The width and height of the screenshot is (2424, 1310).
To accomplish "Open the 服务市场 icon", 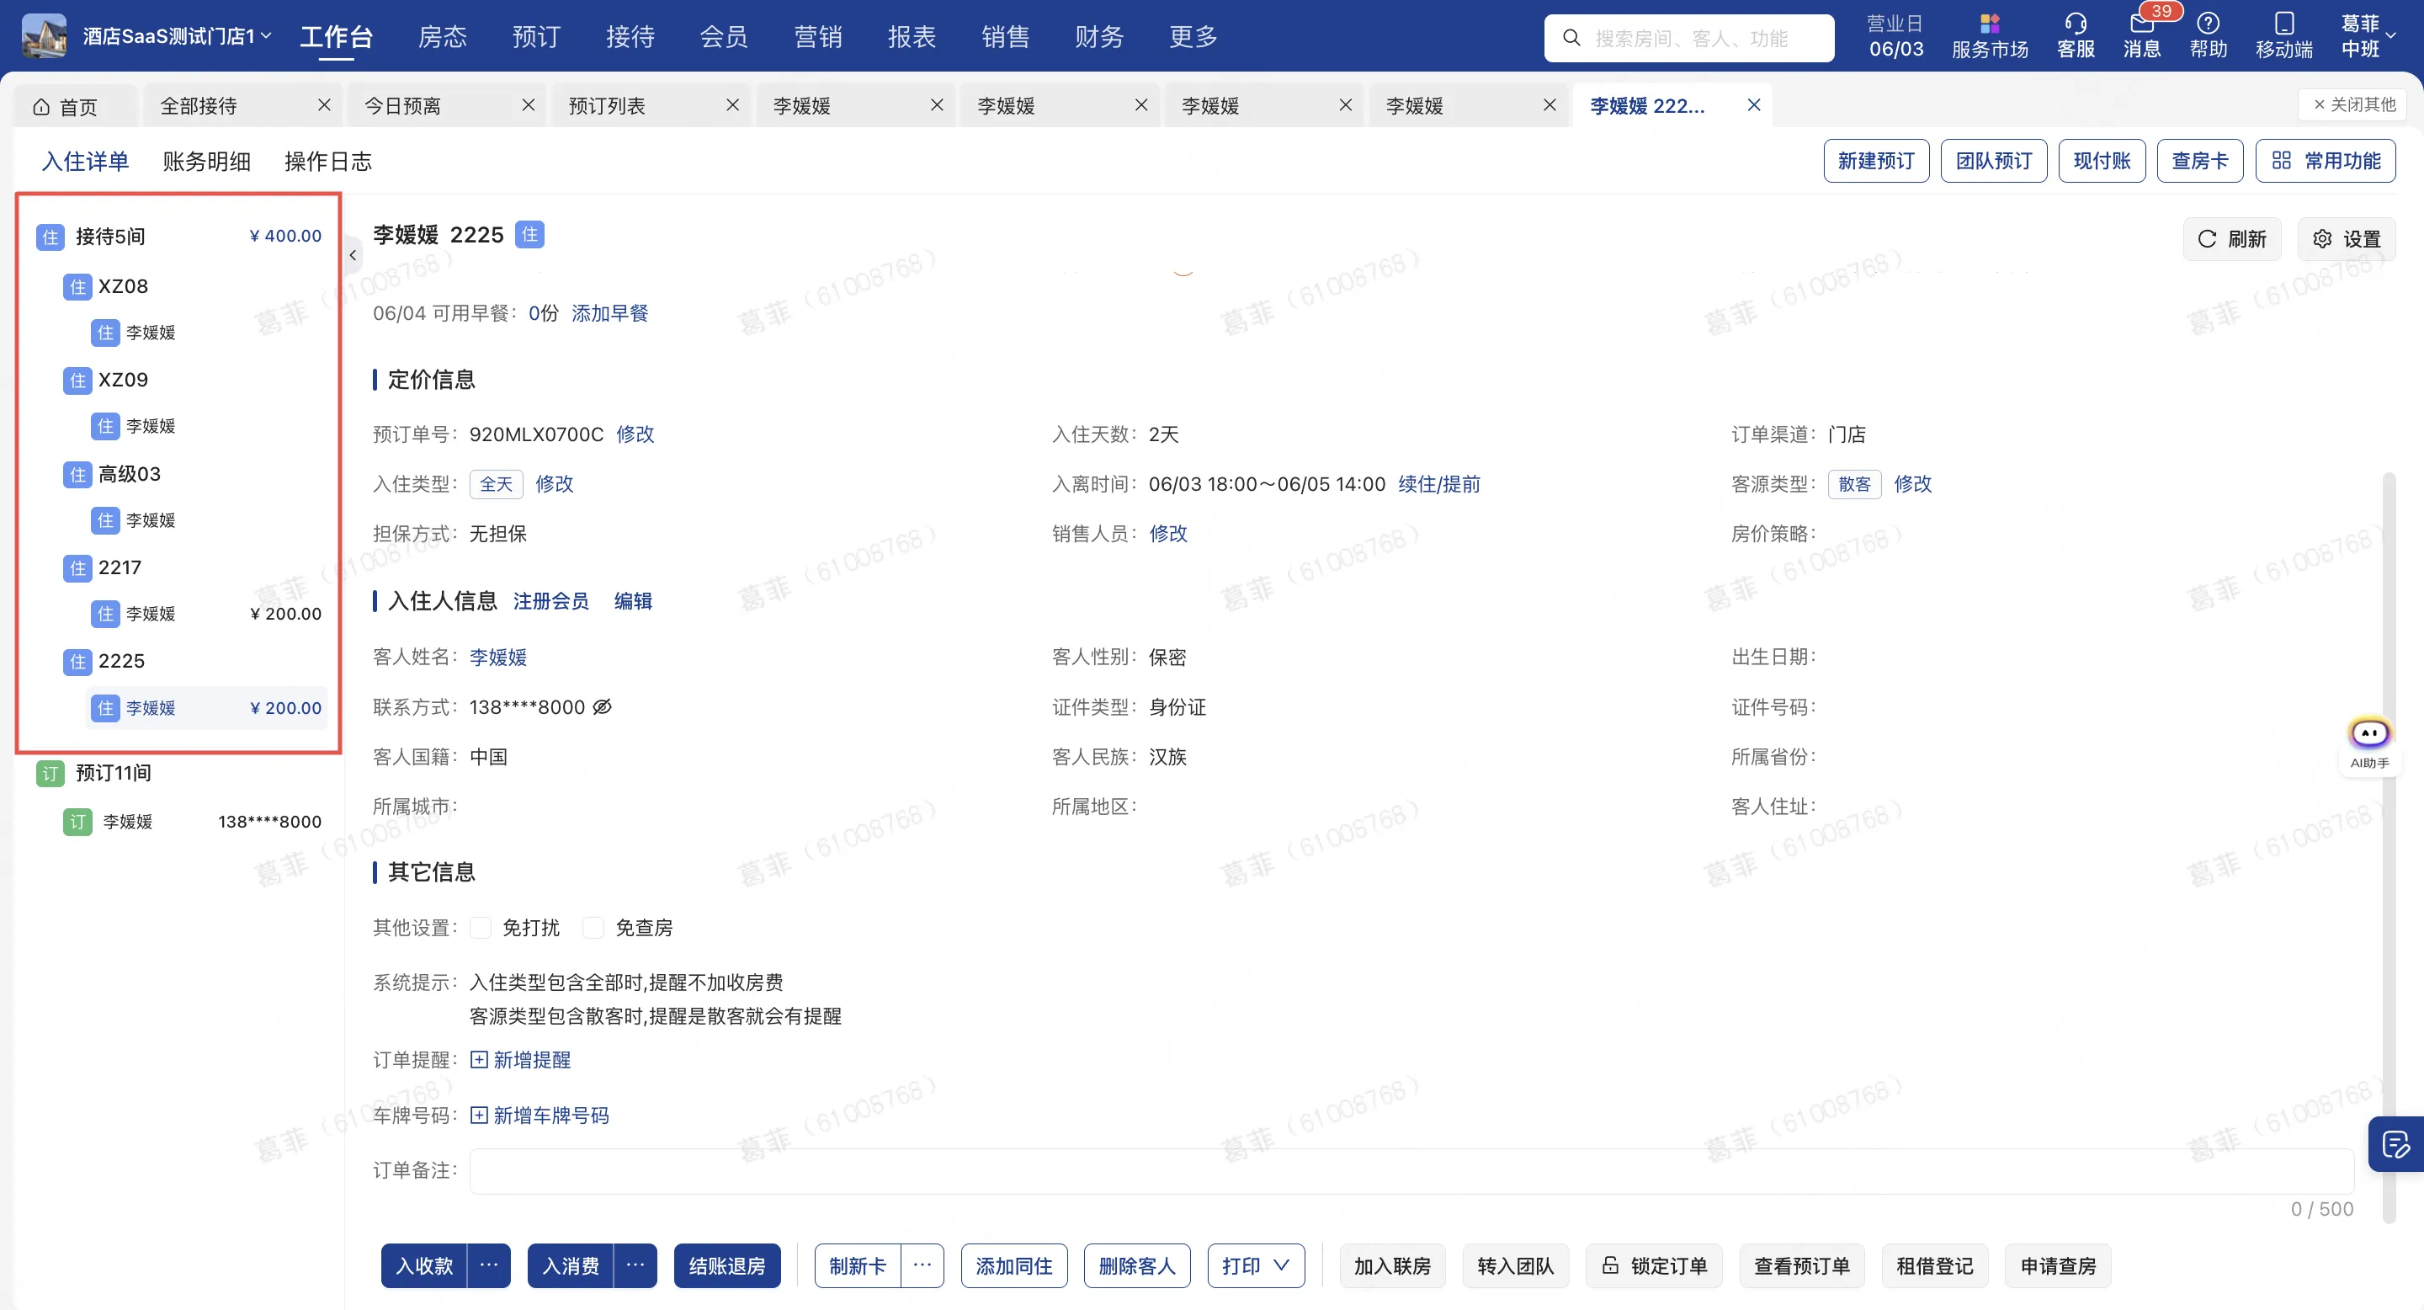I will coord(1989,35).
